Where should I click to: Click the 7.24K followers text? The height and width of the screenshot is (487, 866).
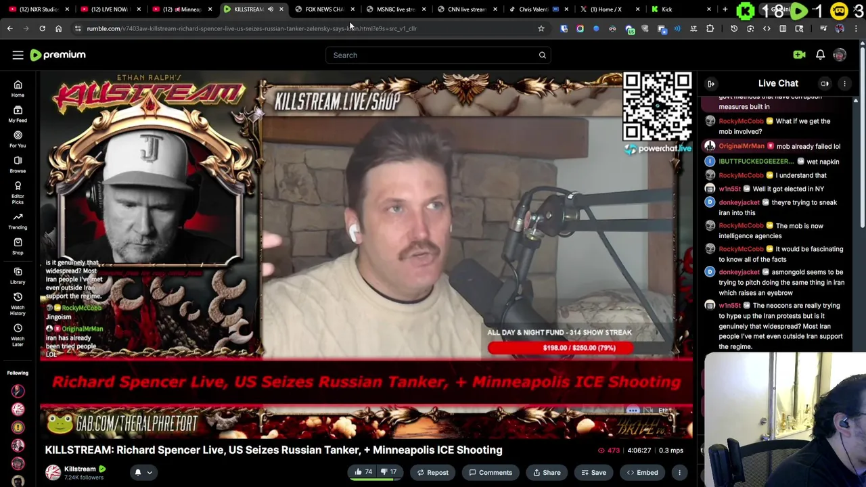pos(84,478)
